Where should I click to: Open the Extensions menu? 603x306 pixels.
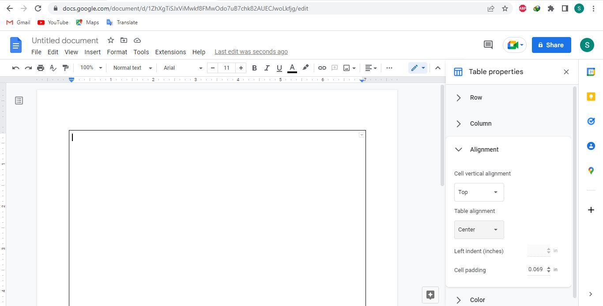tap(170, 52)
